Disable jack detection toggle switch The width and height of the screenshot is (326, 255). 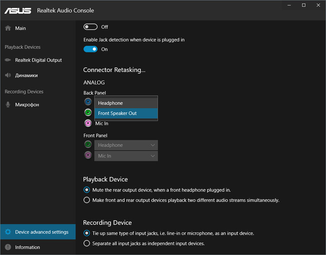pyautogui.click(x=91, y=49)
